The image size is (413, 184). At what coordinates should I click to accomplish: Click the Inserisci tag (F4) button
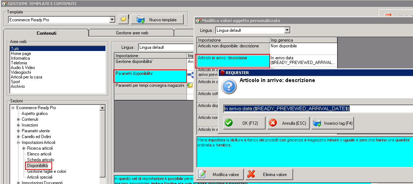click(x=333, y=123)
